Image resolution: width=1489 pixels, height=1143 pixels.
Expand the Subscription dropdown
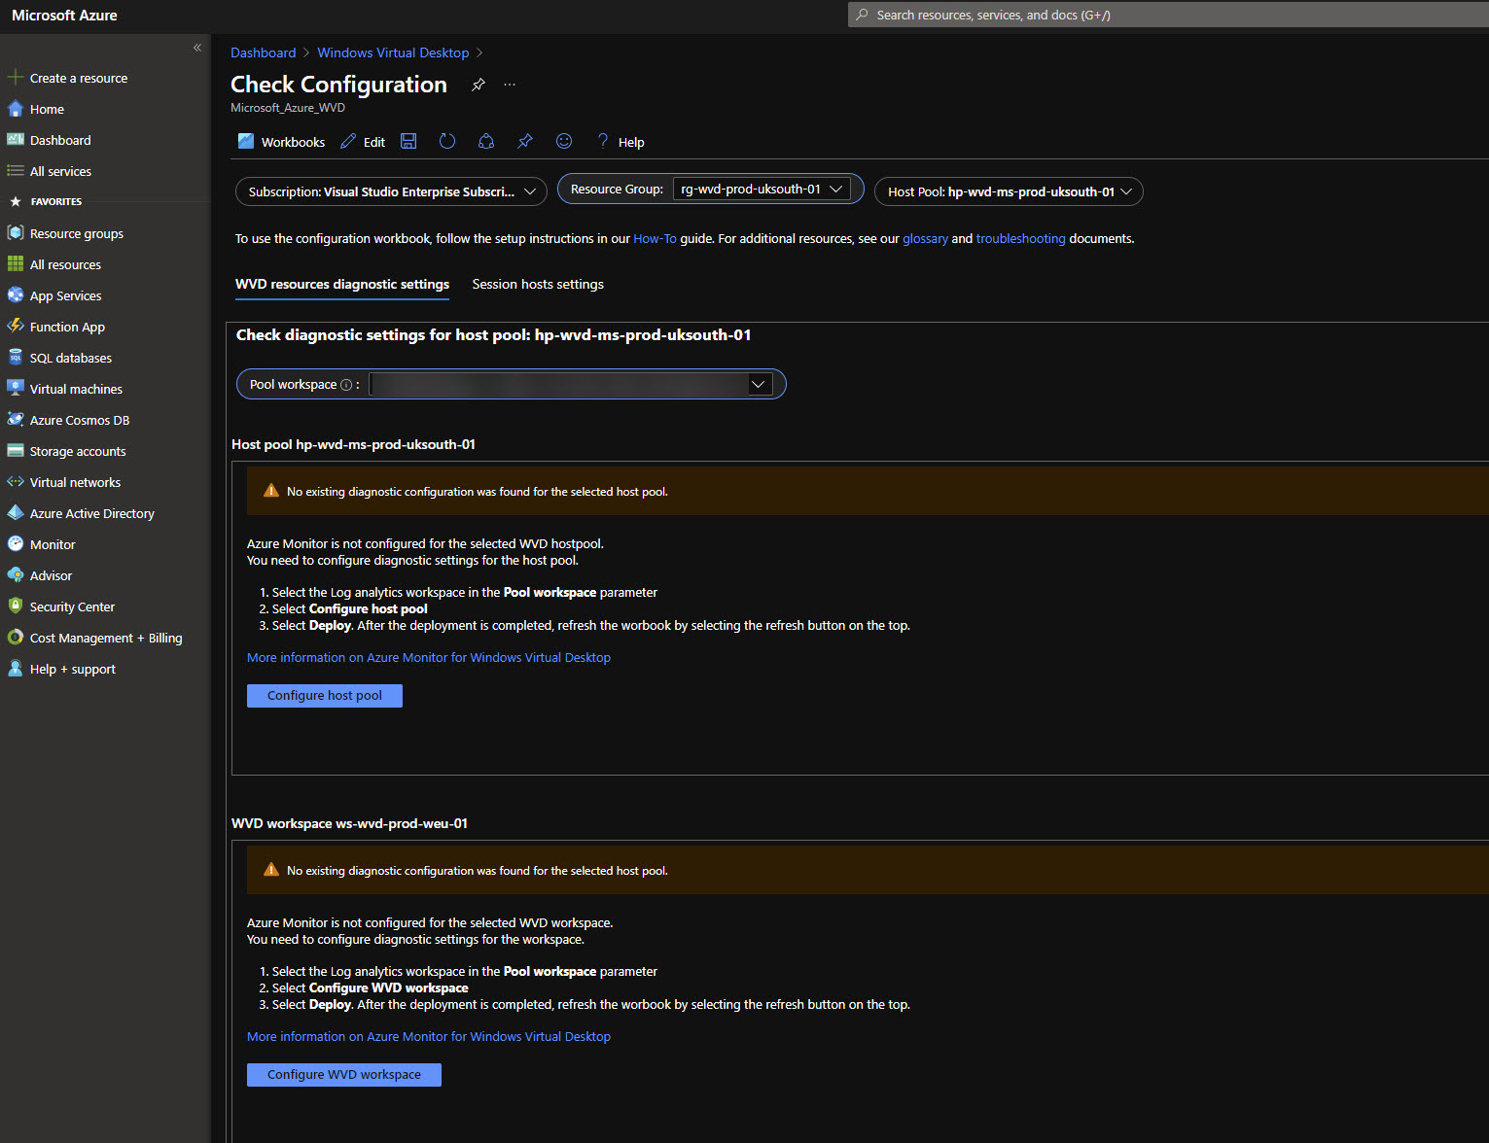[391, 191]
